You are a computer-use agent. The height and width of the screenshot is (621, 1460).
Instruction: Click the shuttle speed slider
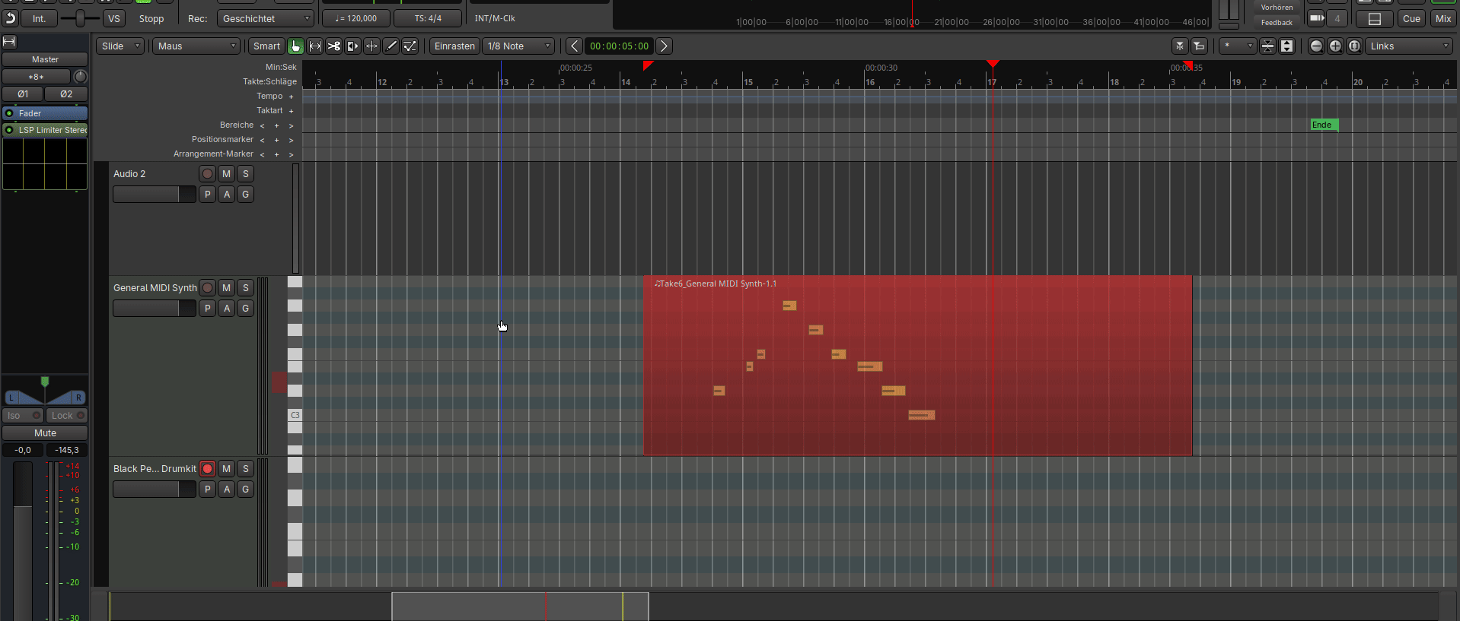80,18
